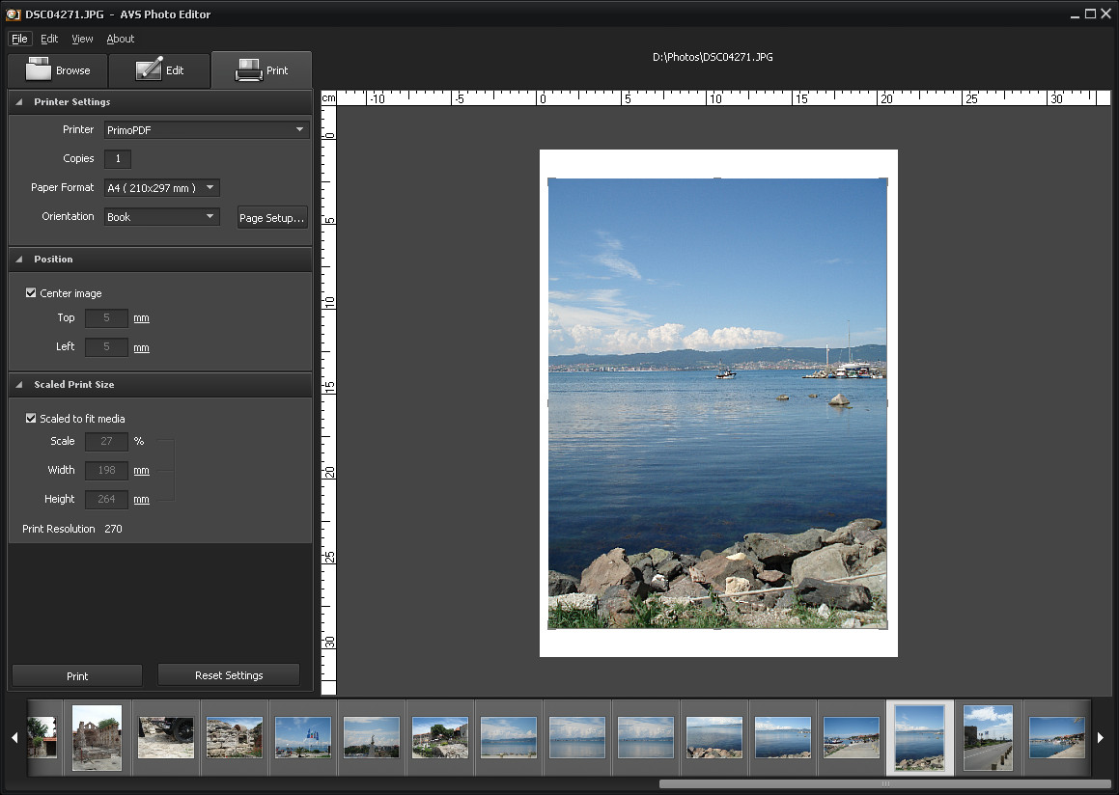Click the Page Setup... button
Image resolution: width=1119 pixels, height=795 pixels.
pyautogui.click(x=272, y=217)
